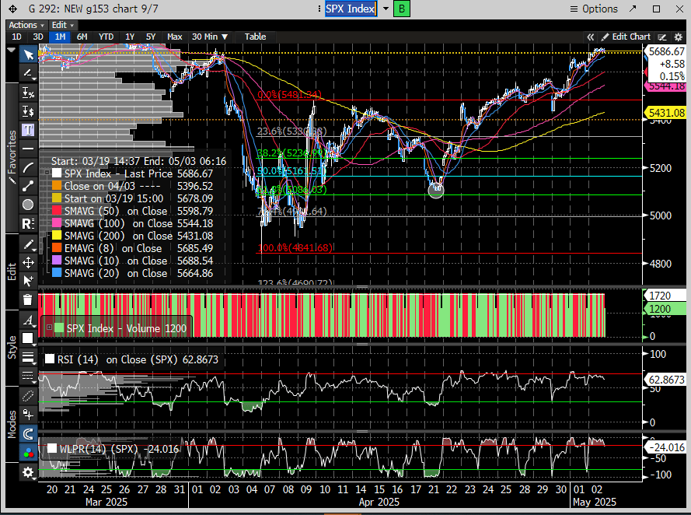This screenshot has height=515, width=691.
Task: Click the 61.8% Fibonacci level label
Action: (291, 190)
